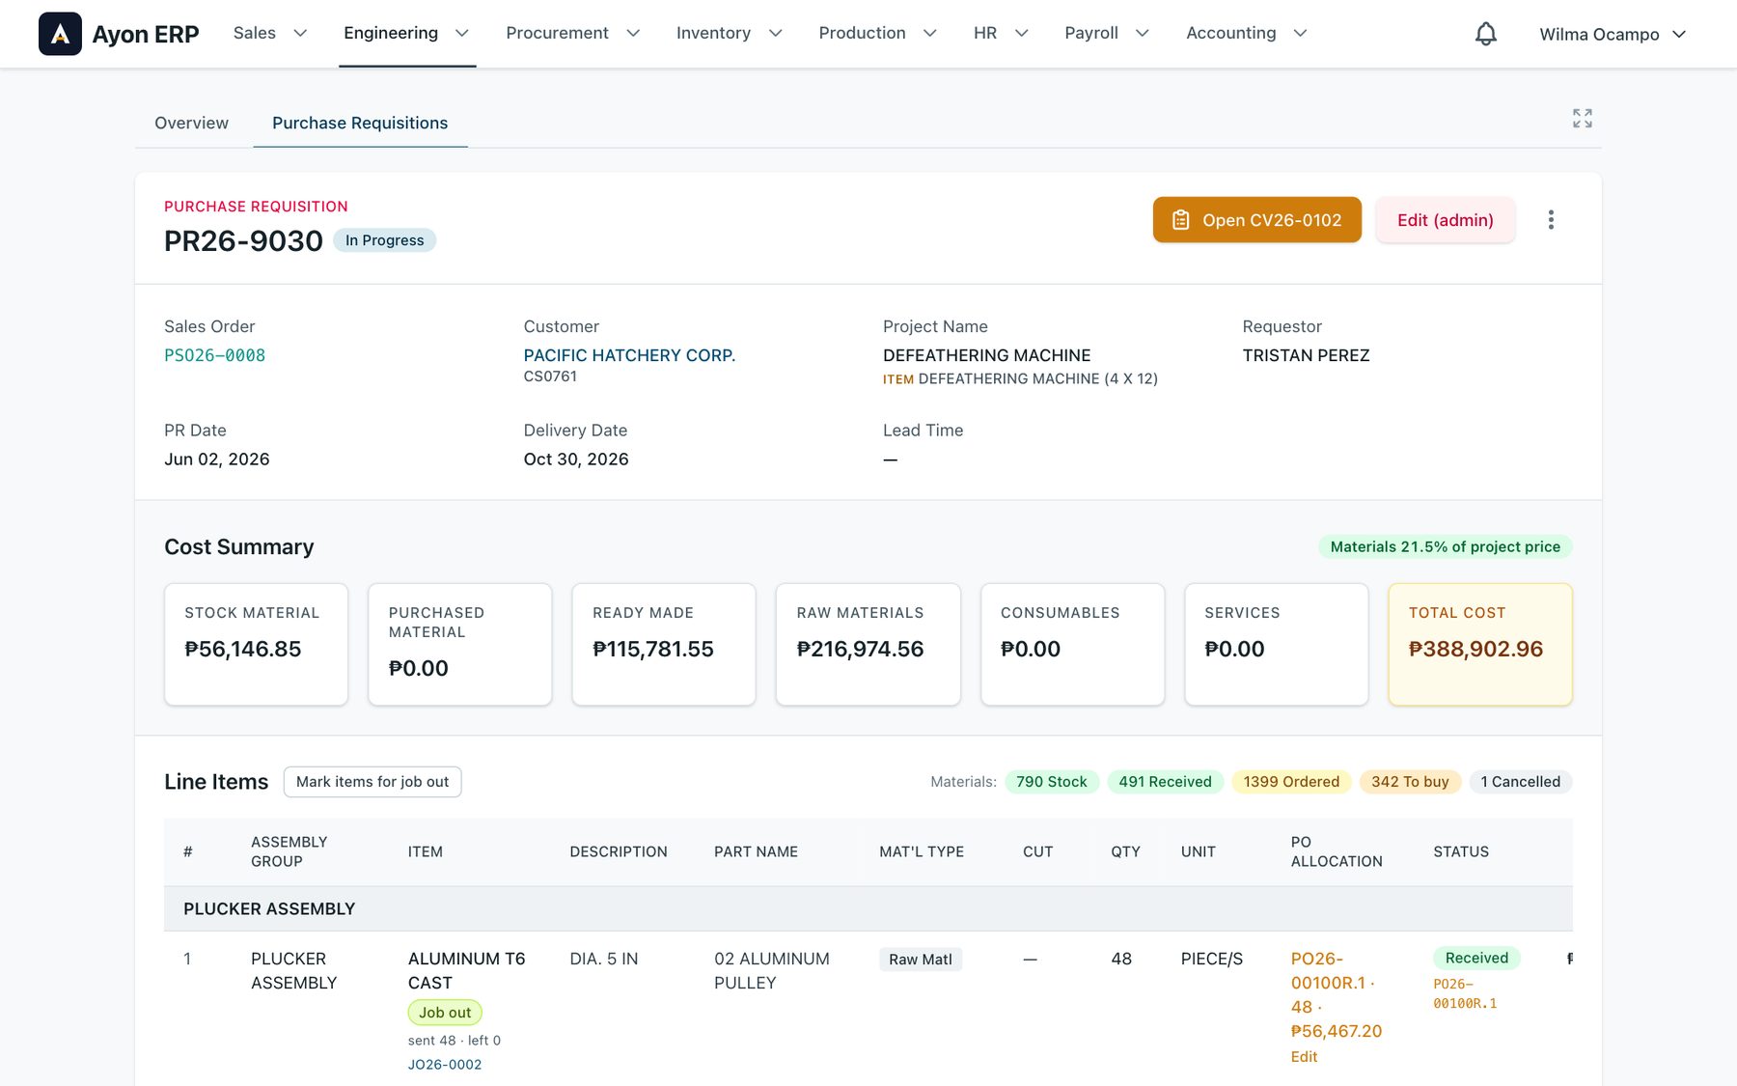The image size is (1737, 1086).
Task: Click the Open CV26-0102 button
Action: 1256,220
